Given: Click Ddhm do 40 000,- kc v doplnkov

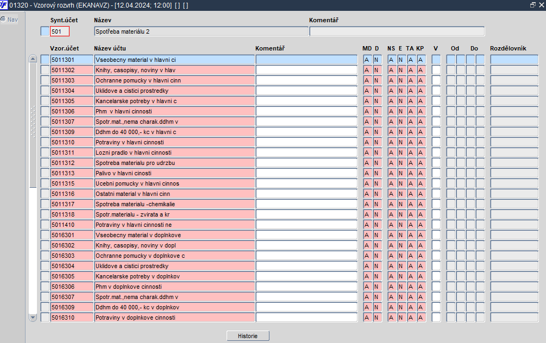Looking at the screenshot, I should 174,307.
